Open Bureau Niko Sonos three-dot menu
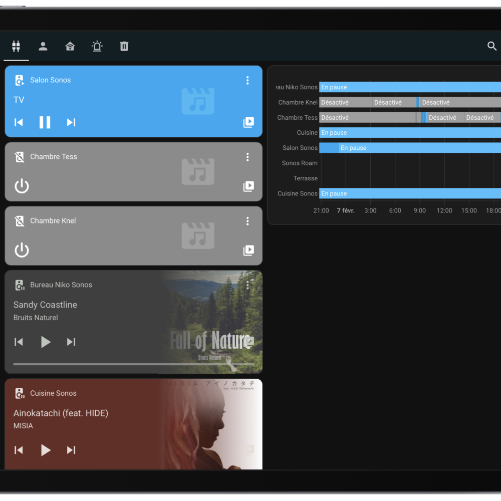Screen dimensions: 501x501 pos(247,285)
